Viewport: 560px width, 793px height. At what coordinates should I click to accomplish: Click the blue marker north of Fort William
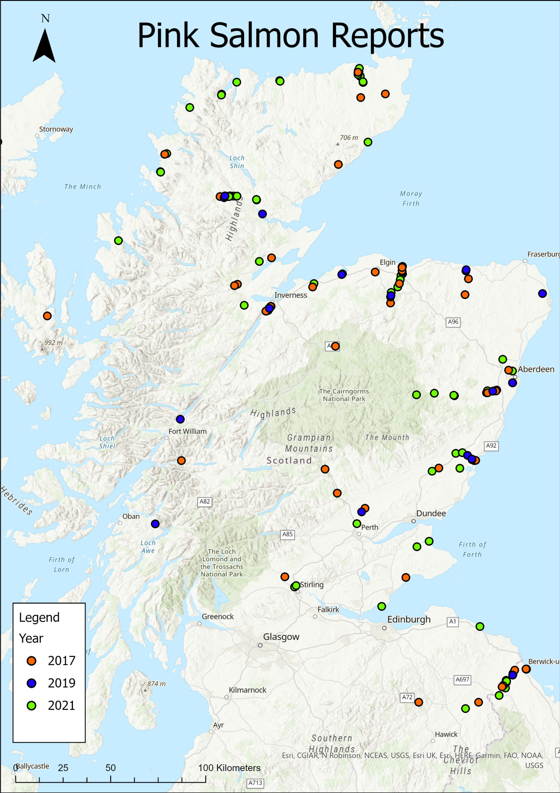pyautogui.click(x=180, y=419)
